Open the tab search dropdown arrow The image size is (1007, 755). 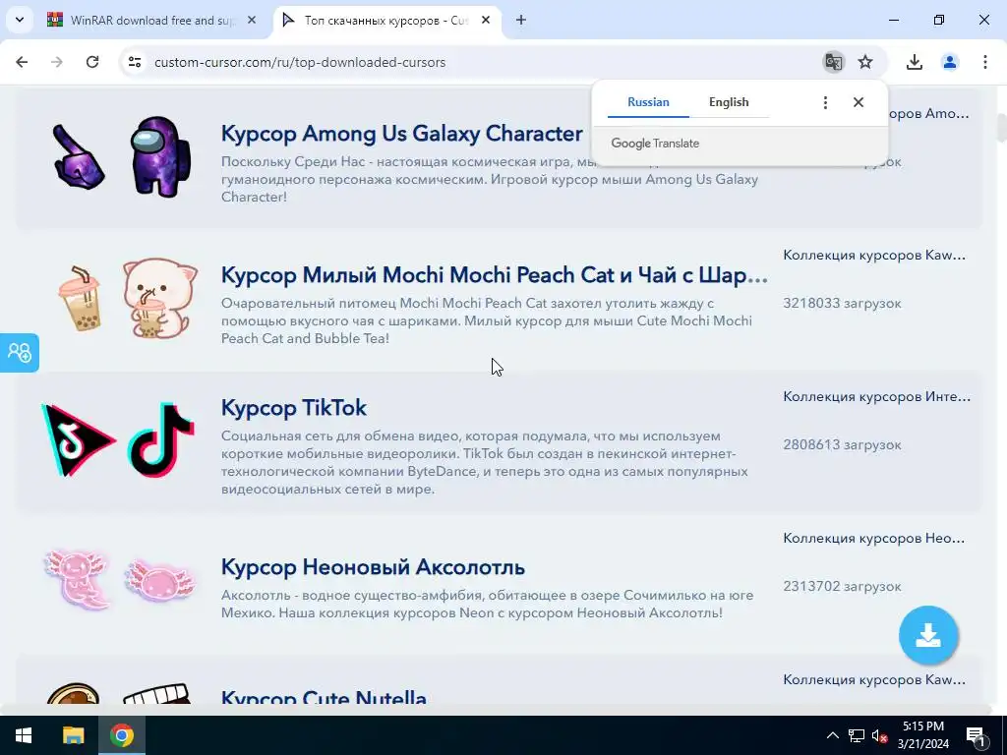click(x=20, y=20)
